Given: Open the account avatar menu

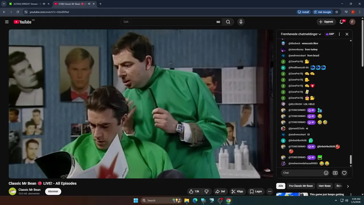Looking at the screenshot, I should tap(352, 22).
